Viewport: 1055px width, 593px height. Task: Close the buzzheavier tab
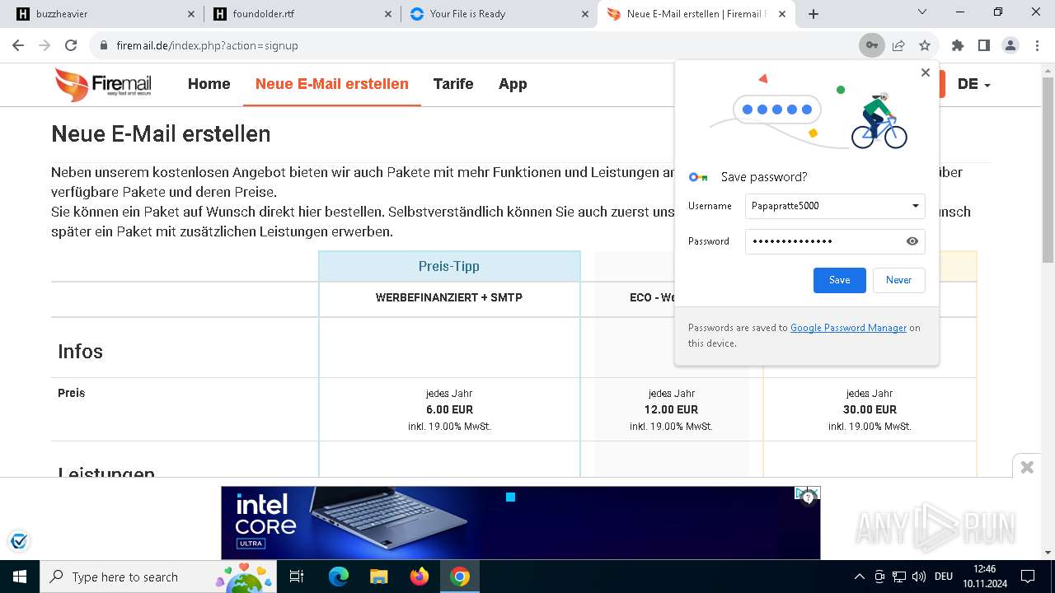click(x=191, y=14)
